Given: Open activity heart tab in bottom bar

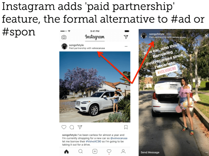Looking at the screenshot, I should 109,151.
